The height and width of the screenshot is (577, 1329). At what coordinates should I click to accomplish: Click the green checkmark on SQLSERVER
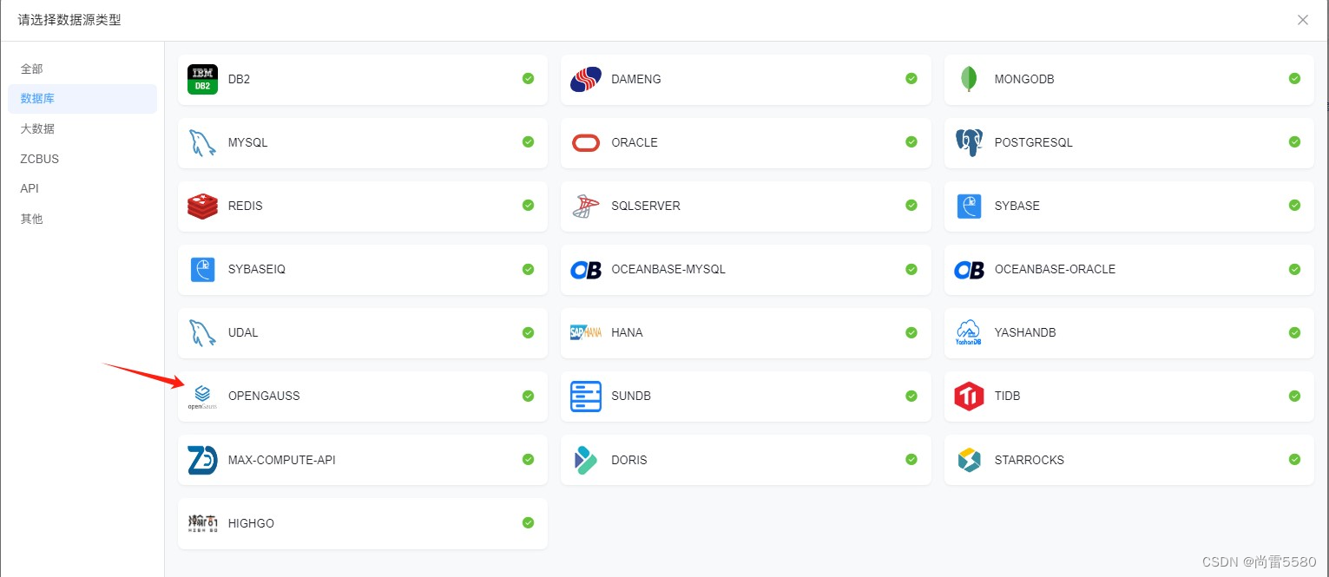pos(911,205)
